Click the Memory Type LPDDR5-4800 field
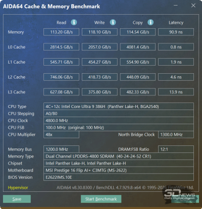This screenshot has height=209, width=202. point(119,156)
